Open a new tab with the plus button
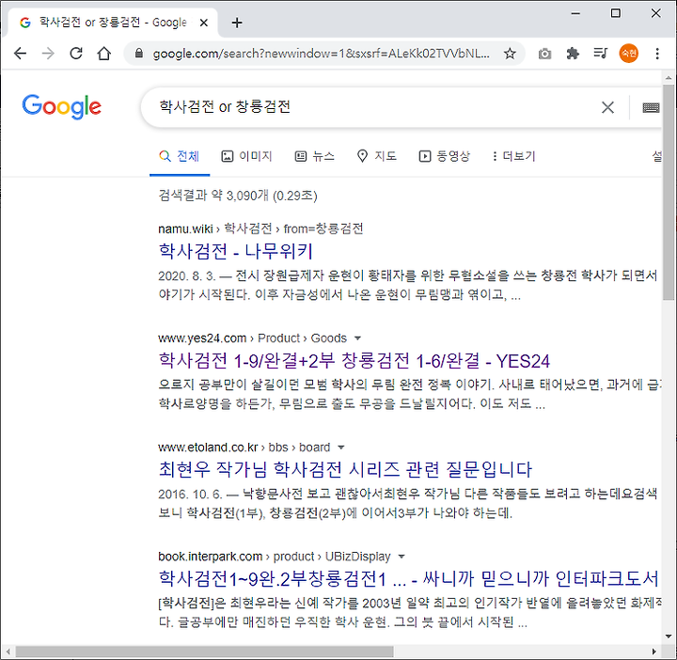 [237, 23]
